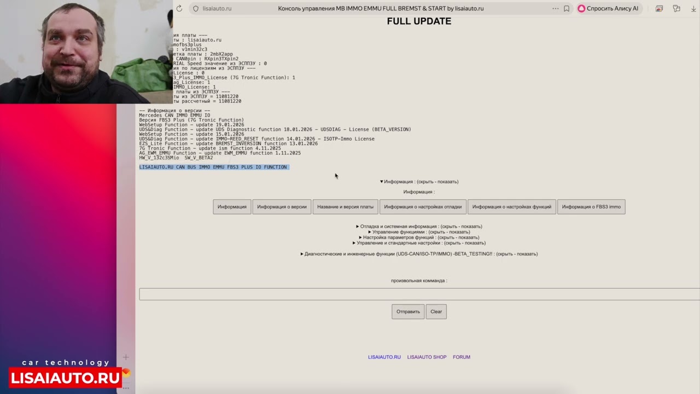The width and height of the screenshot is (700, 394).
Task: Reload the page with the refresh icon
Action: tap(179, 8)
